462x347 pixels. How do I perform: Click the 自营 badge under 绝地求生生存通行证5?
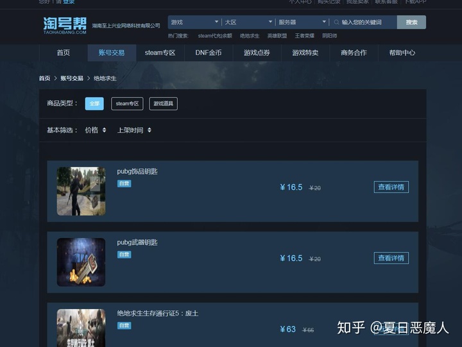124,325
